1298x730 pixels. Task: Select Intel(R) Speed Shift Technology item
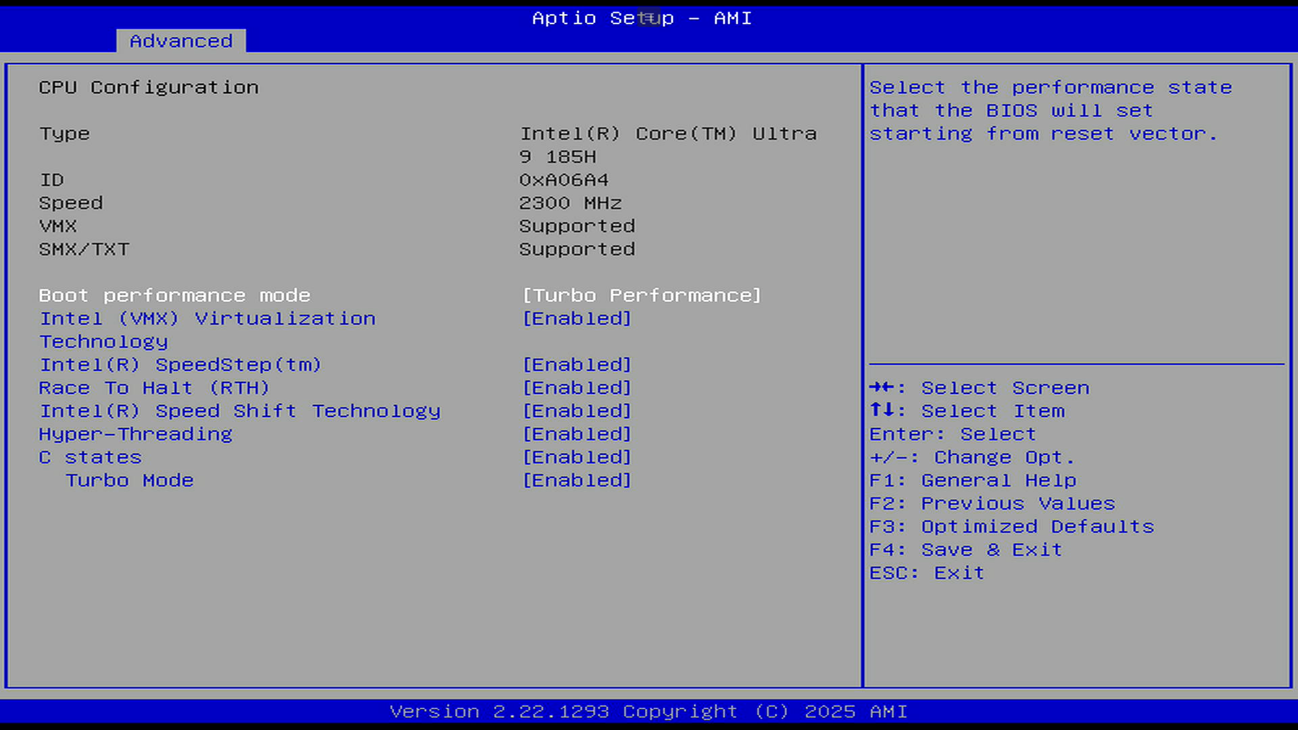pos(239,411)
